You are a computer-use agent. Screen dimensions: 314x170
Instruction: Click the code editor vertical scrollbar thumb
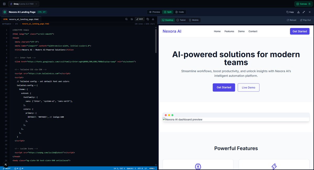pos(156,40)
